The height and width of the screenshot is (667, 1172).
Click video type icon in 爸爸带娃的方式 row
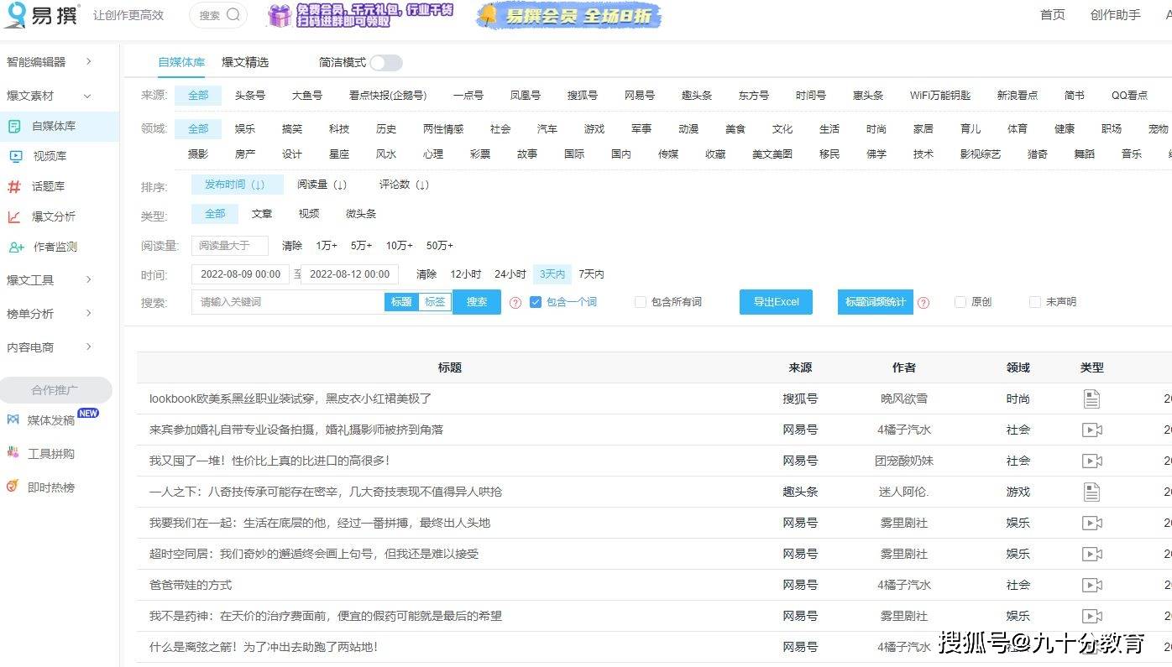pos(1091,585)
